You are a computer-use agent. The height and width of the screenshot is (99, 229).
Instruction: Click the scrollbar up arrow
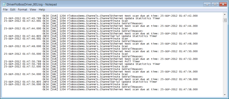coord(225,14)
